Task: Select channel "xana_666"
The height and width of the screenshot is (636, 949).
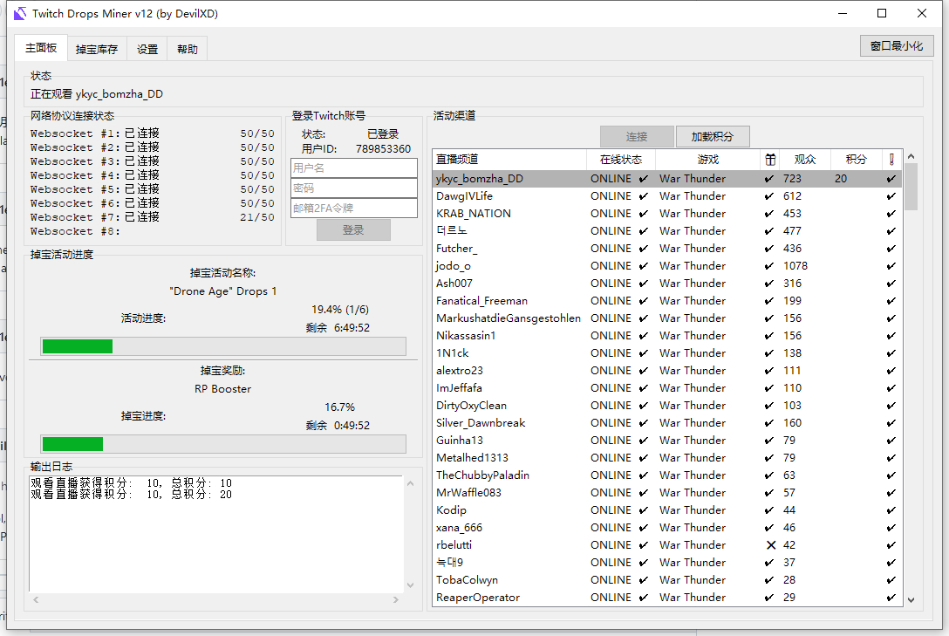Action: [667, 529]
